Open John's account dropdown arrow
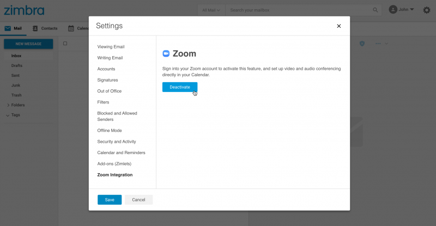The height and width of the screenshot is (226, 436). [x=412, y=9]
